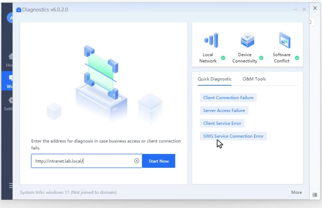Open the Device Connectivity icon

[247, 40]
